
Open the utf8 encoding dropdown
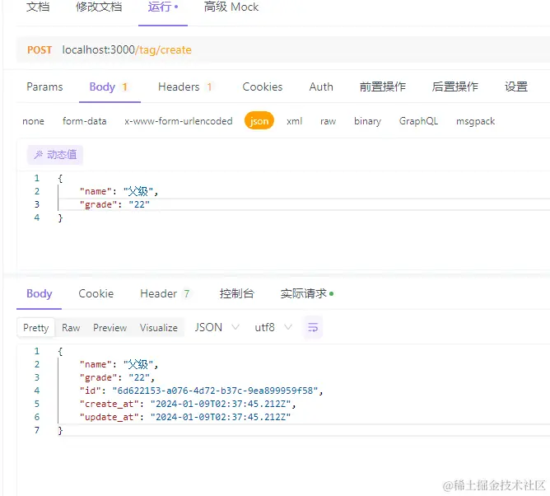273,327
